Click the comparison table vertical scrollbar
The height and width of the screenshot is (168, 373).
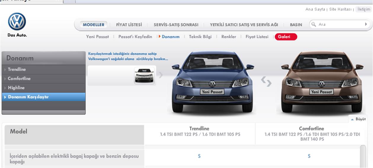(x=362, y=156)
